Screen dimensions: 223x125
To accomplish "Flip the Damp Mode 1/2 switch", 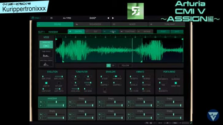I will (x=117, y=76).
